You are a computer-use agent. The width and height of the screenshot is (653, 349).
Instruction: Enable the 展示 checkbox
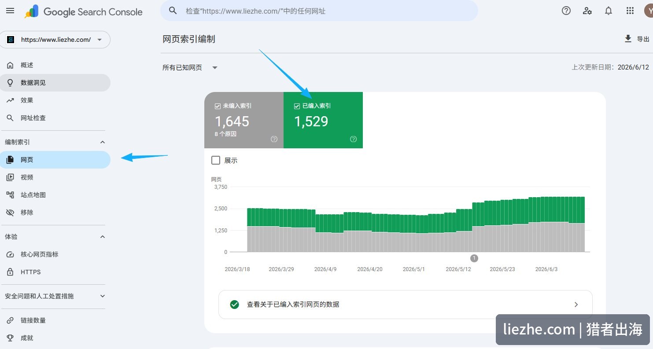coord(216,160)
